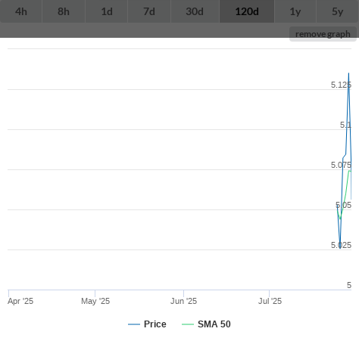The height and width of the screenshot is (344, 359).
Task: Switch chart to 30d range
Action: [195, 11]
